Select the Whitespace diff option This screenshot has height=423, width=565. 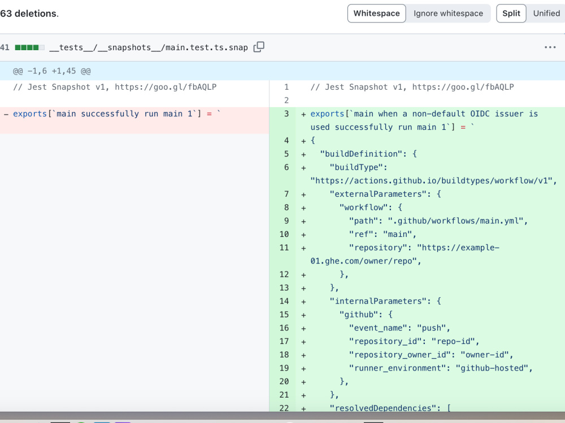coord(376,14)
